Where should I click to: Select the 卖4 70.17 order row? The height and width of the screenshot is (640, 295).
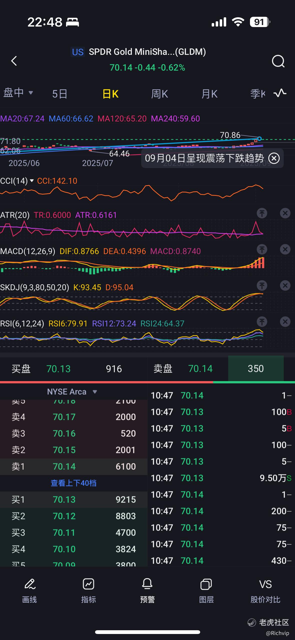74,417
